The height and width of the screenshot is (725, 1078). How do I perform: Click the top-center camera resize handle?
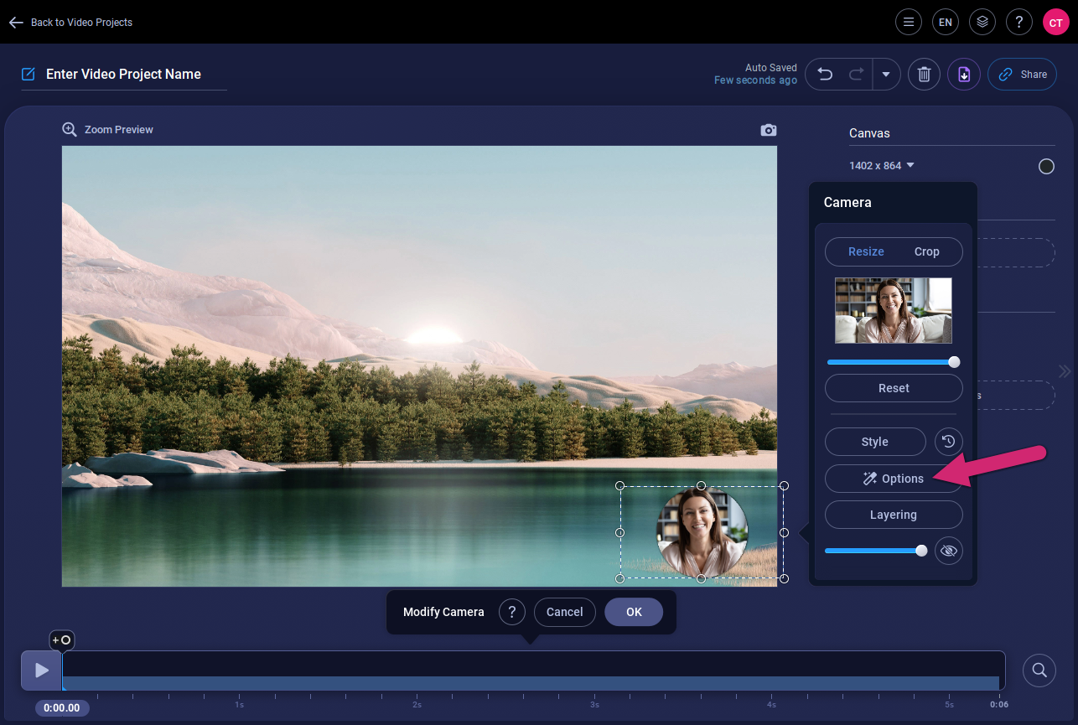(x=702, y=485)
